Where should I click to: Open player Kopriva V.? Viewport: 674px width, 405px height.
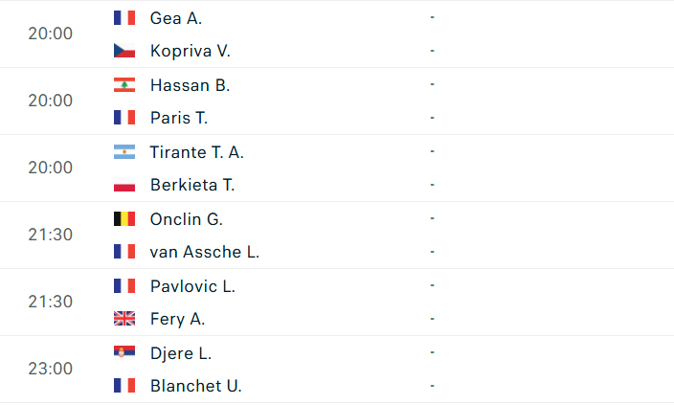(x=191, y=51)
